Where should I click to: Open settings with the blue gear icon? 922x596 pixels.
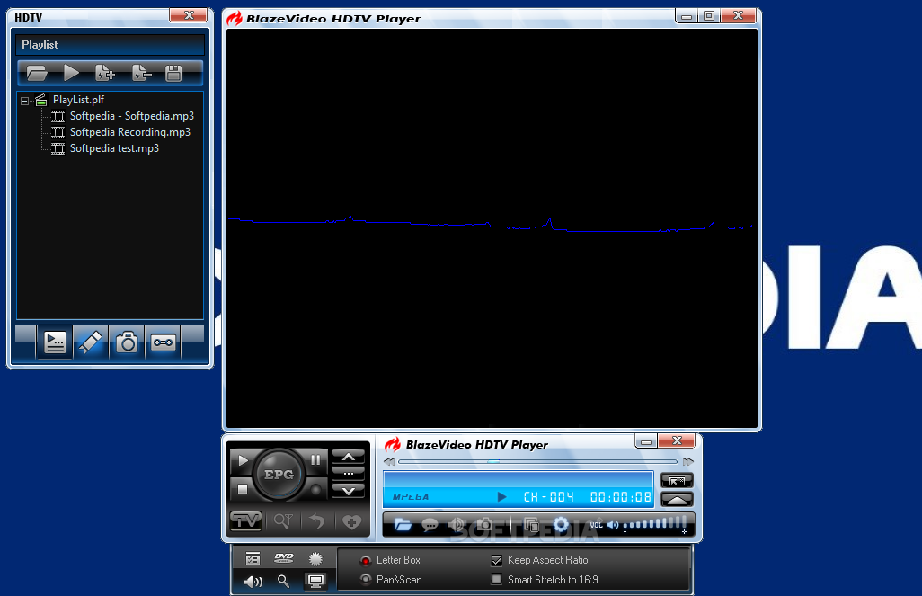coord(561,524)
